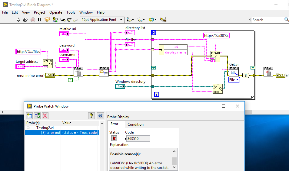
Task: Select the WebDAV Open Session node
Action: coord(78,72)
